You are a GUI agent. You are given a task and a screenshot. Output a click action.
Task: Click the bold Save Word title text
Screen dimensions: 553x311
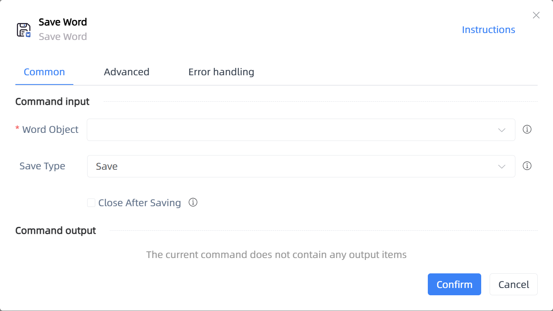[x=63, y=22]
